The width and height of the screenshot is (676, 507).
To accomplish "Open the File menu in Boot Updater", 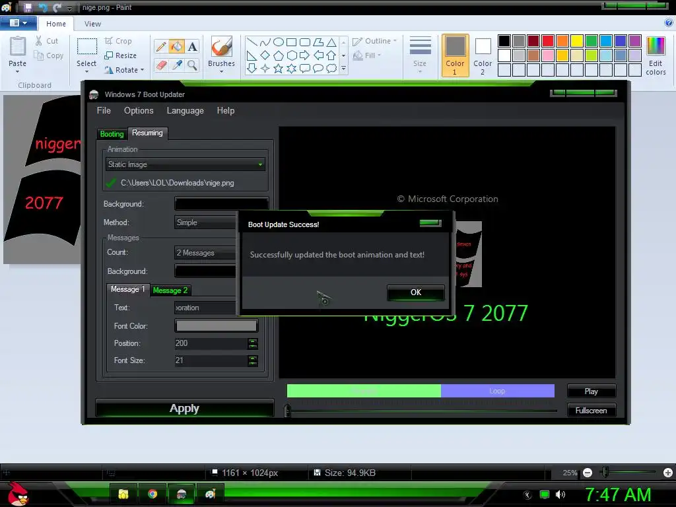I will (x=104, y=110).
